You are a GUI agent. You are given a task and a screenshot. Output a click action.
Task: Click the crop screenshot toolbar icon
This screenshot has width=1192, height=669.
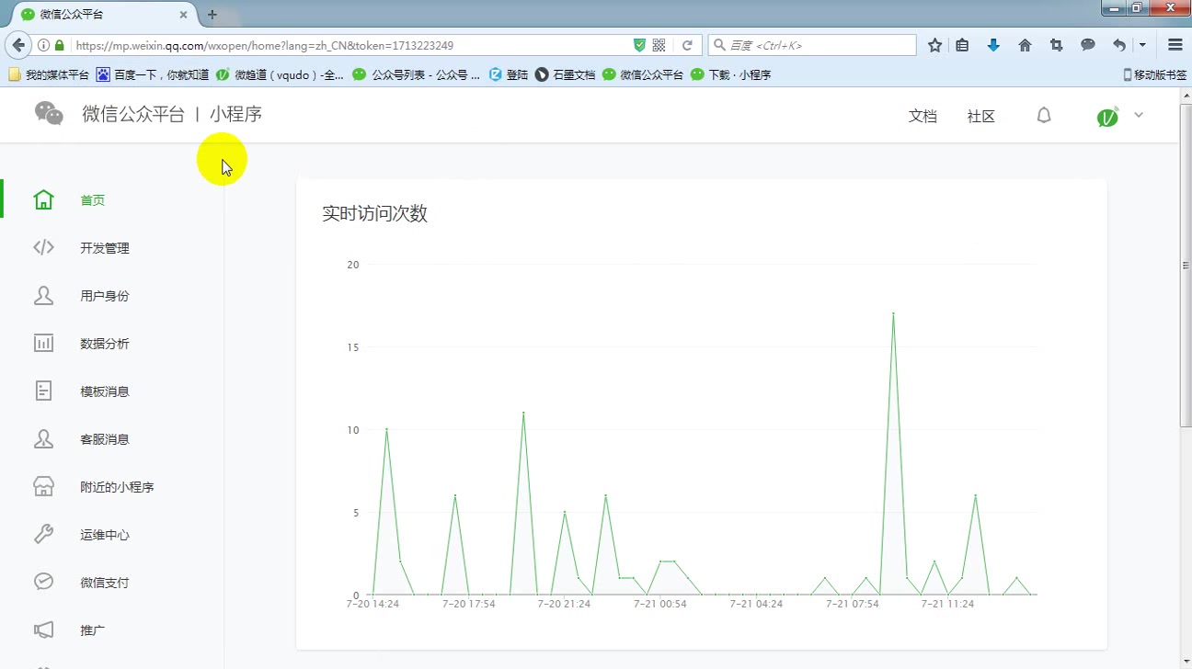(1056, 45)
